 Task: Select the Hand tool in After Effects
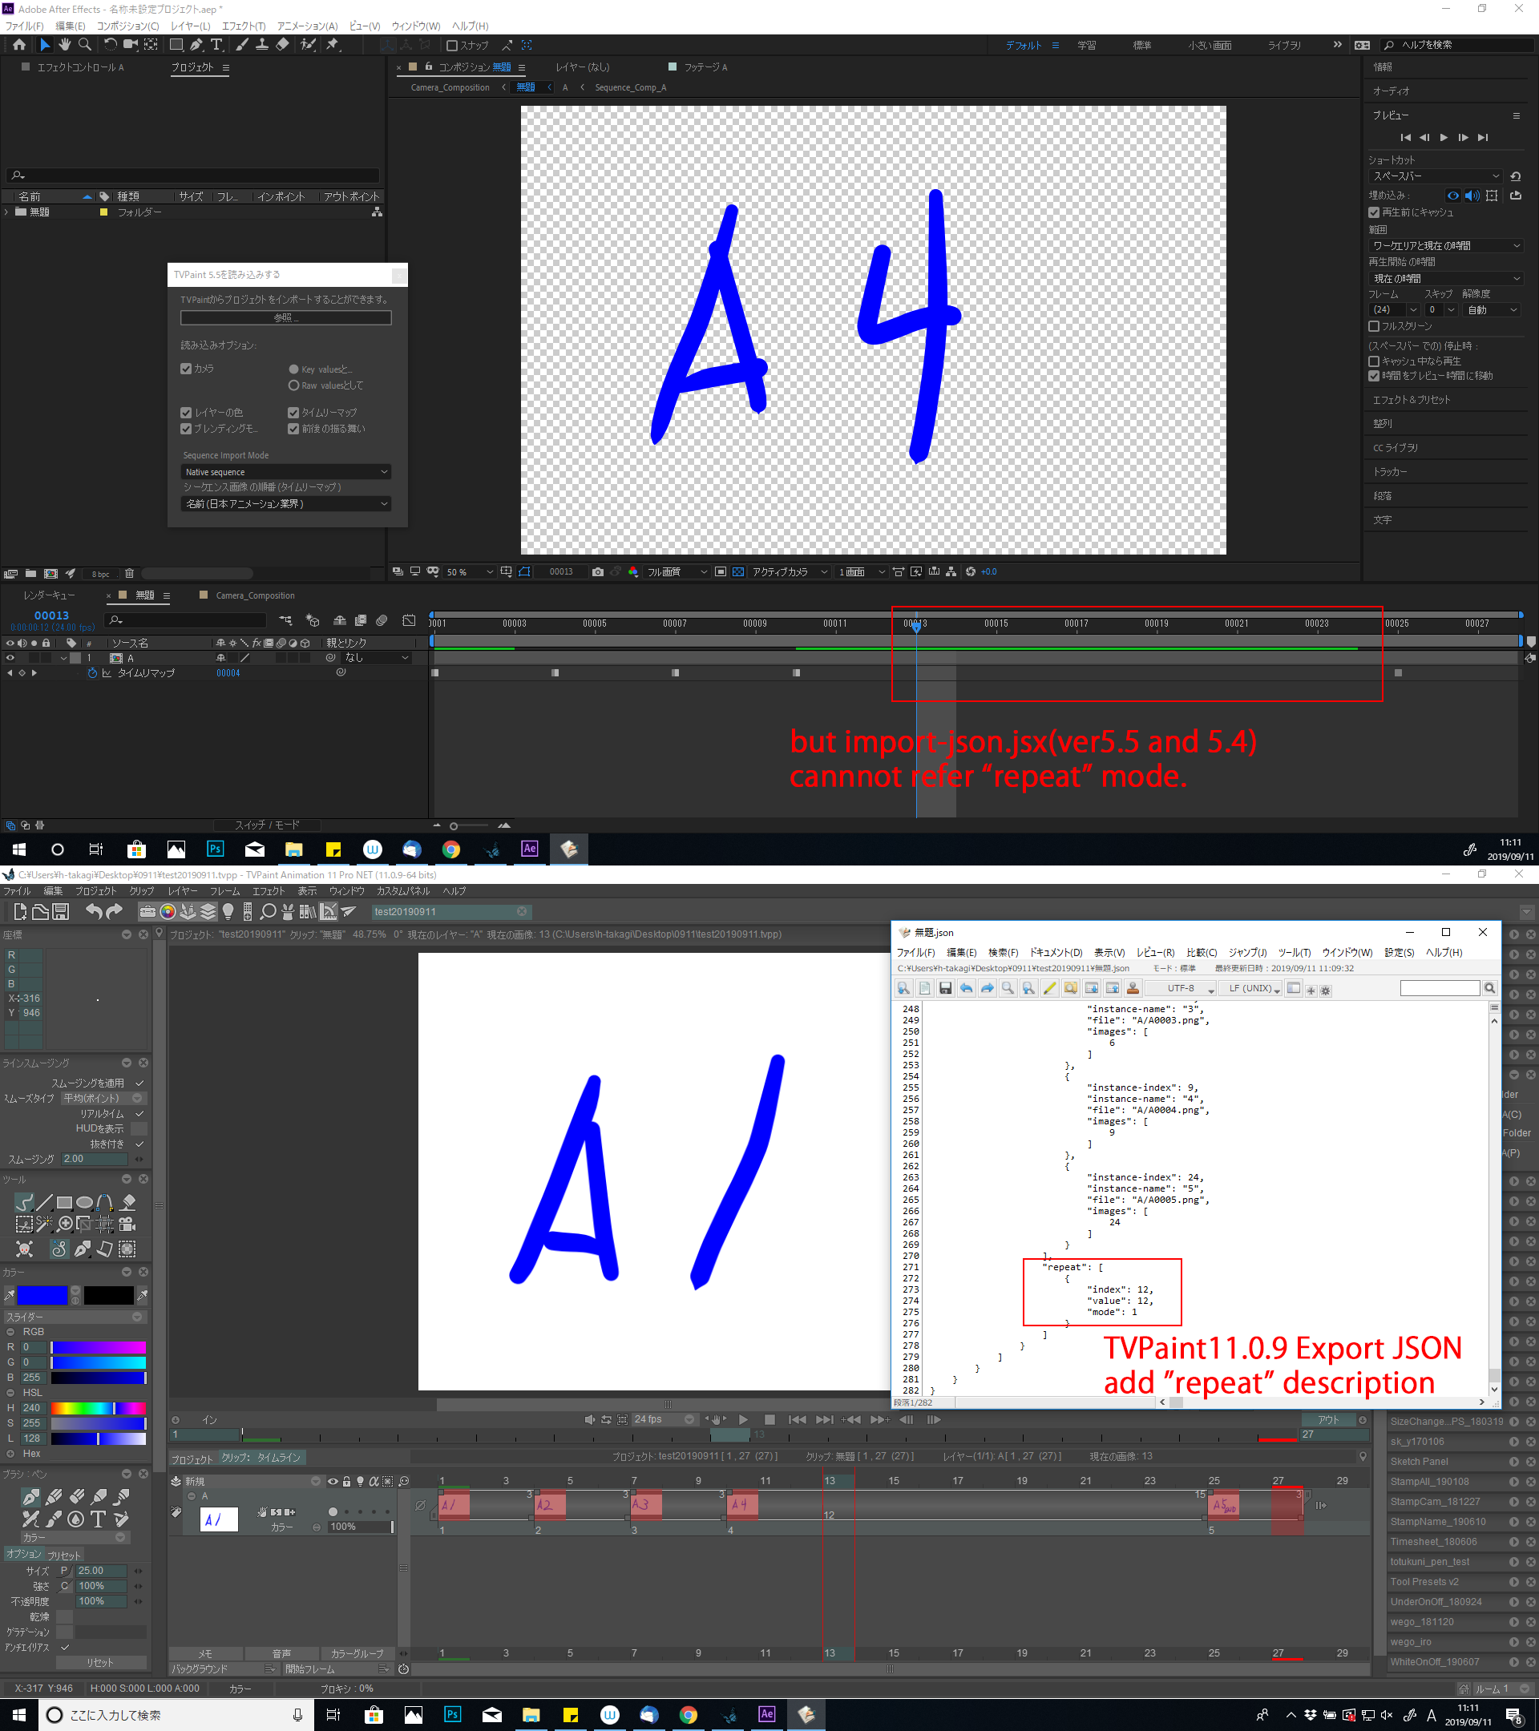pos(64,45)
